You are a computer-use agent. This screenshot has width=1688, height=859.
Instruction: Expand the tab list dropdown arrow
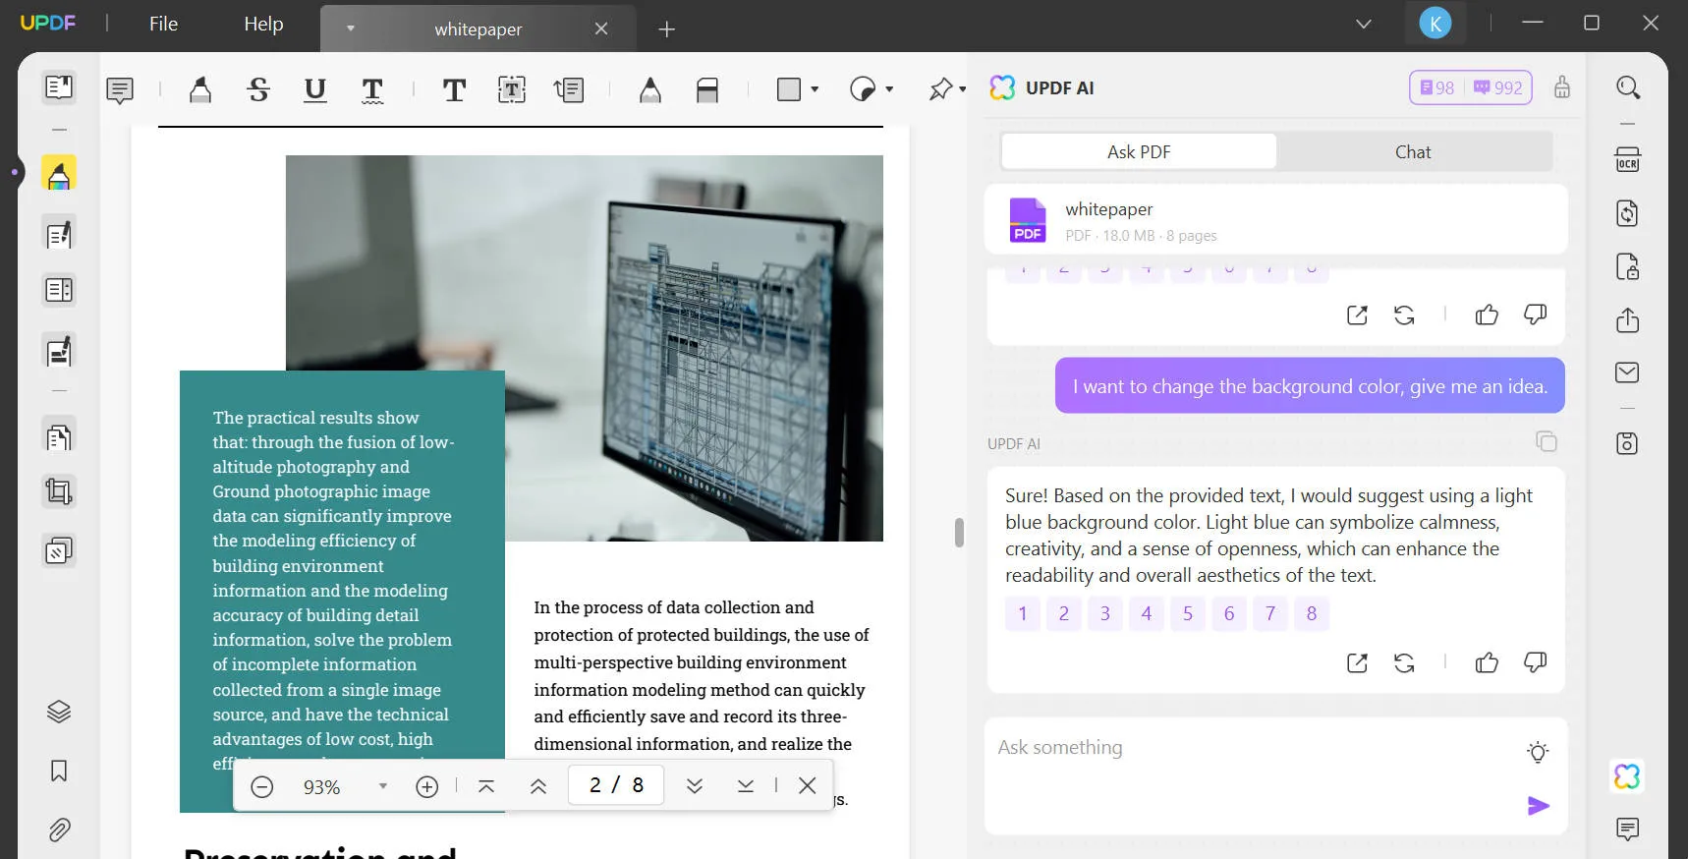point(351,29)
